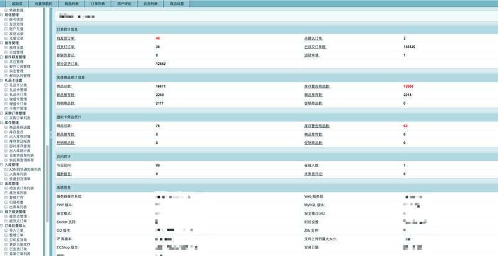
Task: Click the icon beside 账户充值
Action: click(6, 29)
